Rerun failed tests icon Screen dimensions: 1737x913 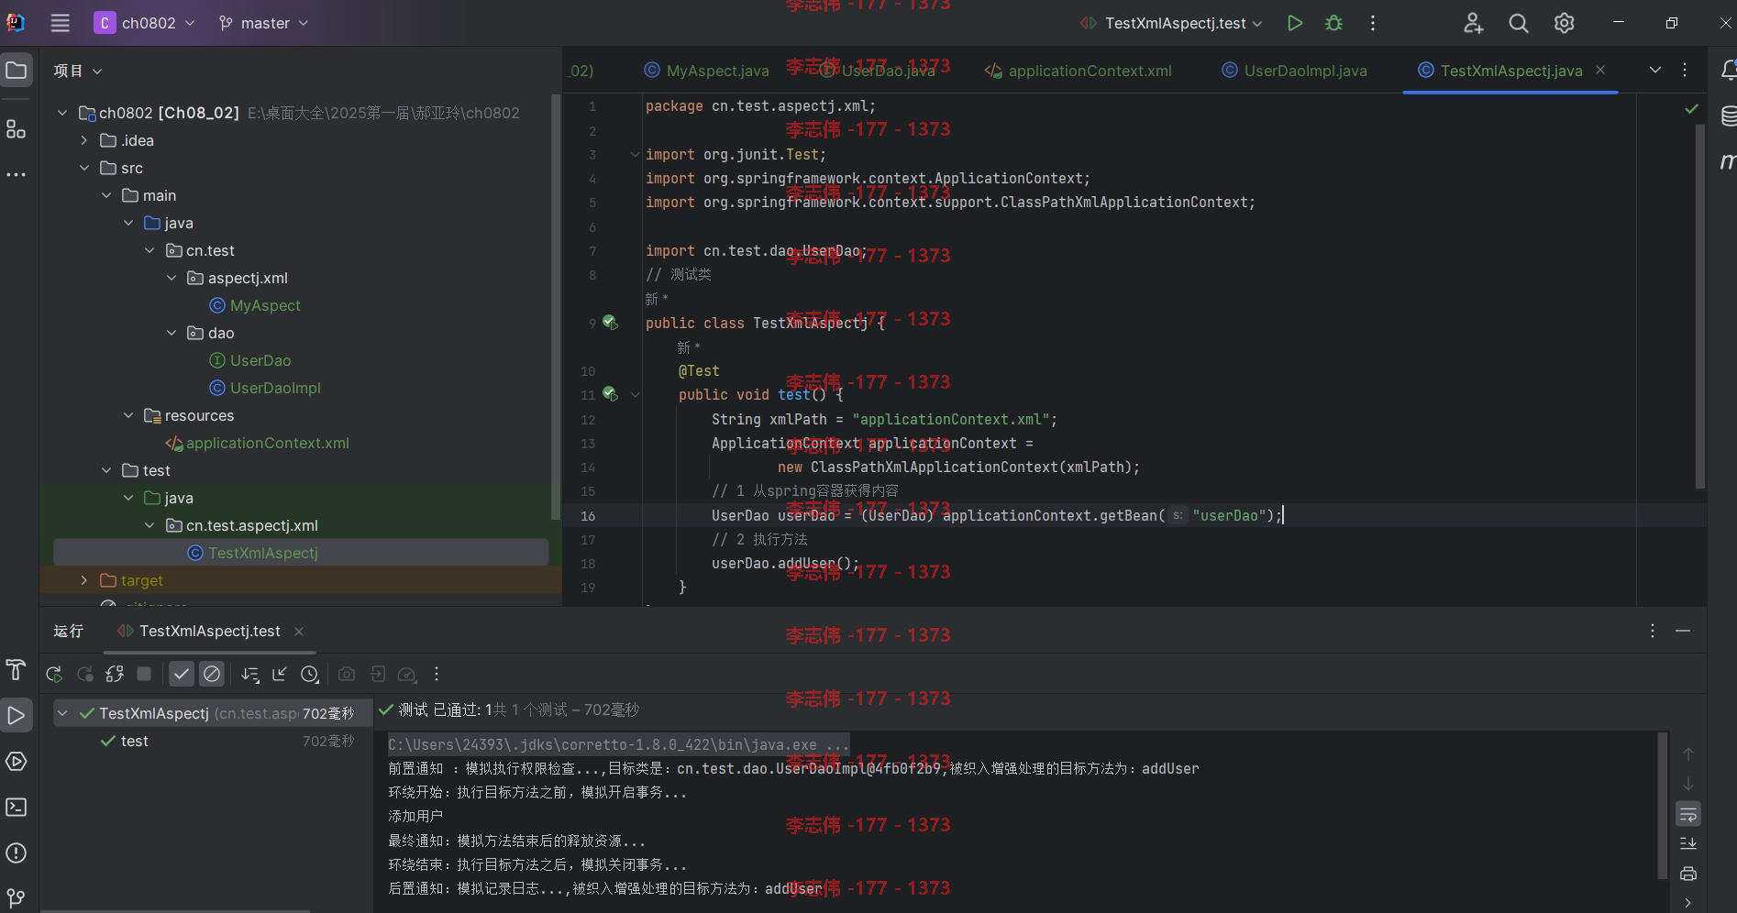84,675
